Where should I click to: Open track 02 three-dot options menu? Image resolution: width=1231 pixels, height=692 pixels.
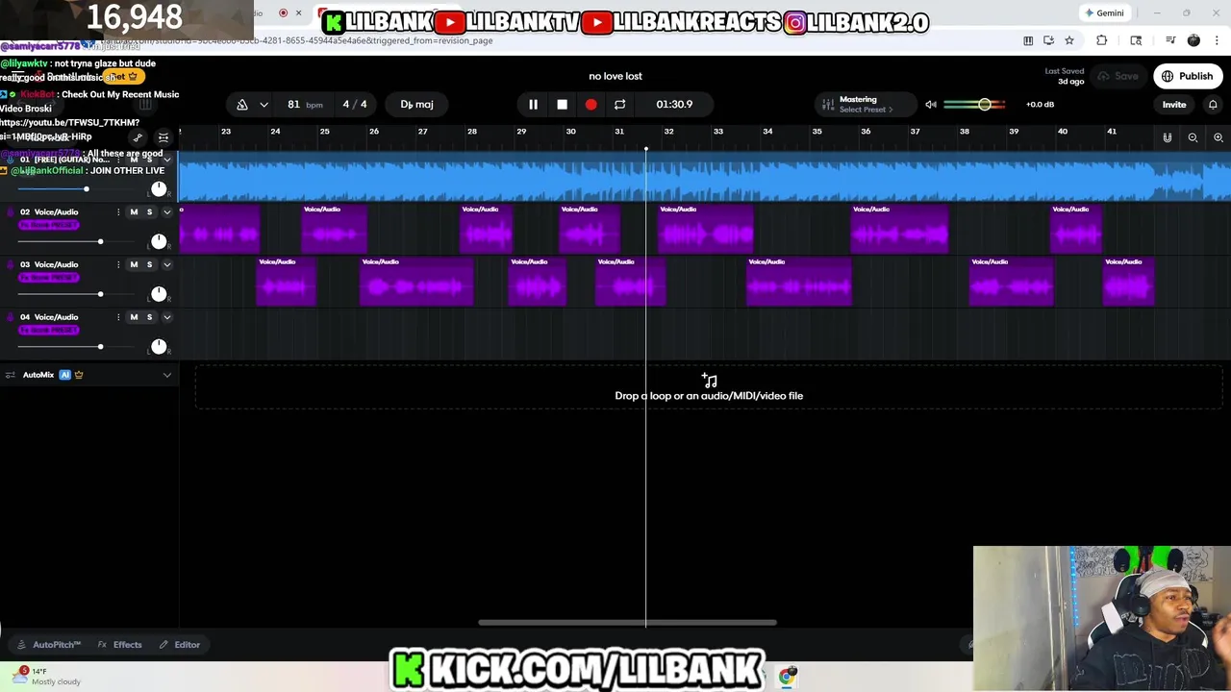point(118,212)
